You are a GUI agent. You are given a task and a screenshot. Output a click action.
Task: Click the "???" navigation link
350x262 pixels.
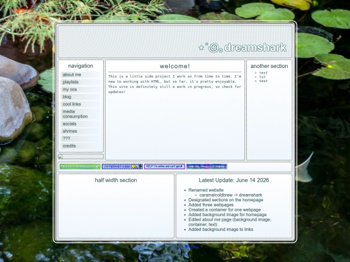pos(80,138)
